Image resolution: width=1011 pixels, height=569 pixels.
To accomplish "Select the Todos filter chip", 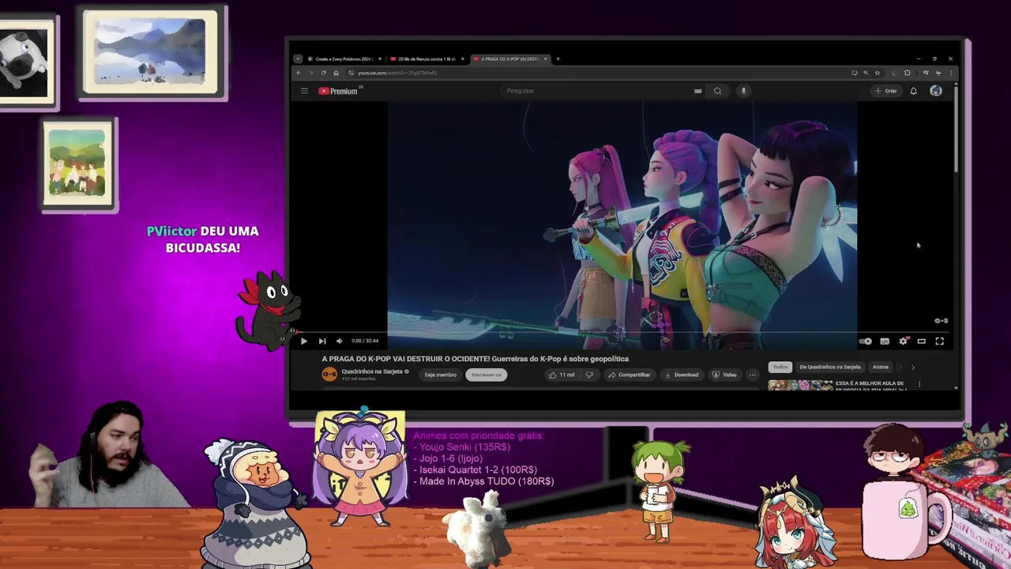I will click(780, 367).
